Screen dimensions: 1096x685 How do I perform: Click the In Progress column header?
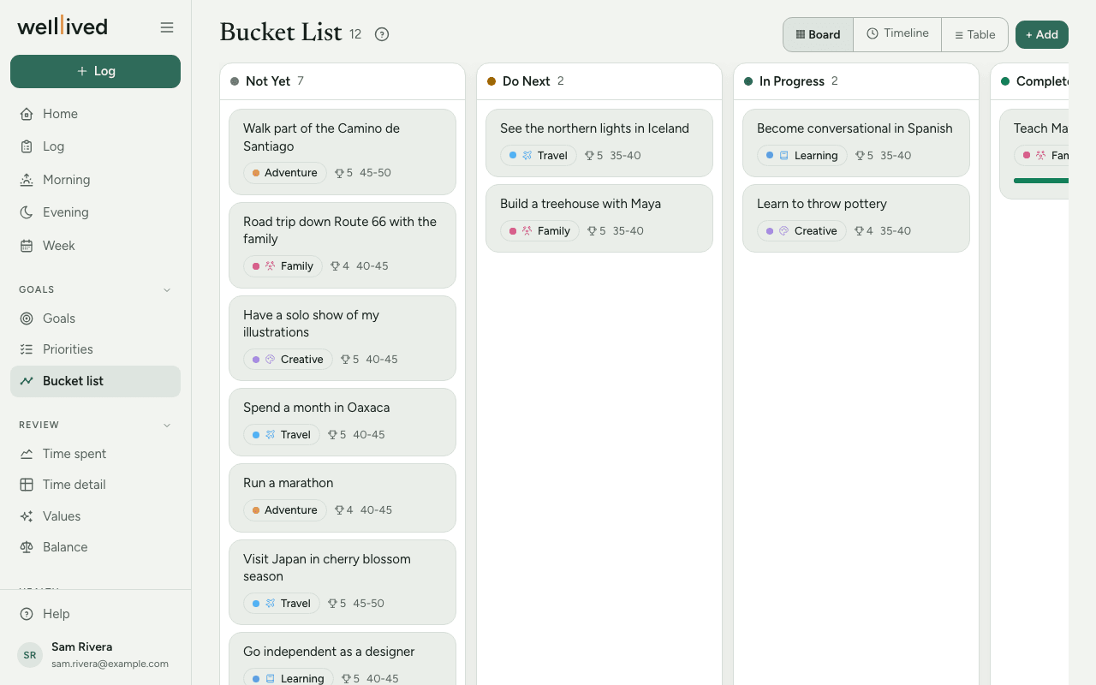(x=856, y=81)
